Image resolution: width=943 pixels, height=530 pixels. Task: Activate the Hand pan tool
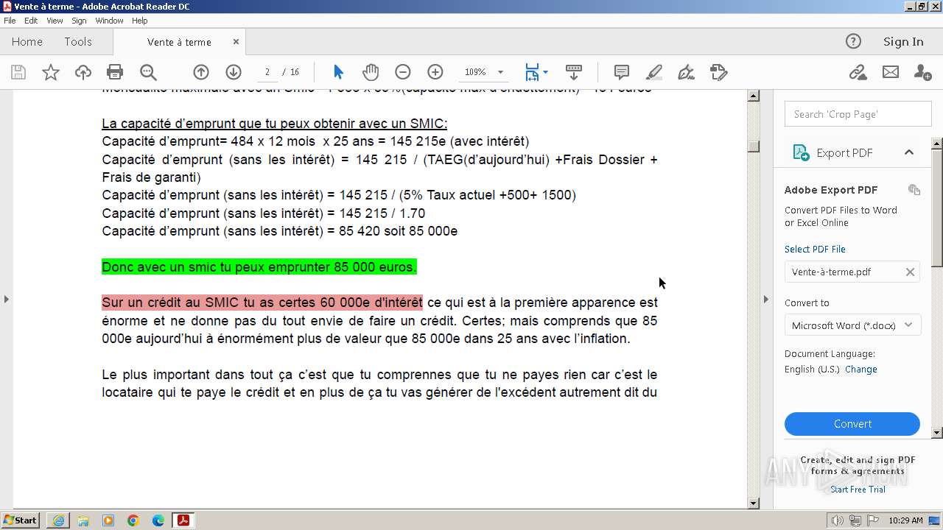pyautogui.click(x=371, y=72)
